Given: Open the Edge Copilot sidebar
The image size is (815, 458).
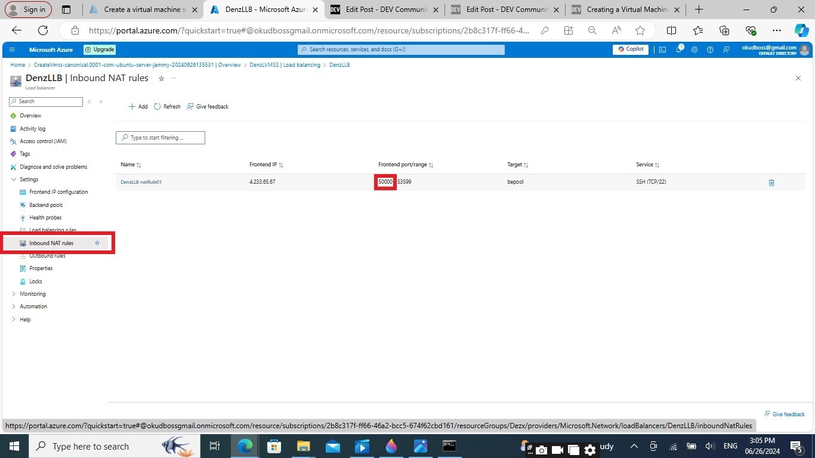Looking at the screenshot, I should (801, 30).
